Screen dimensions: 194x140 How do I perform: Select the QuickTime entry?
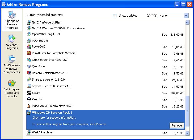click(x=106, y=66)
